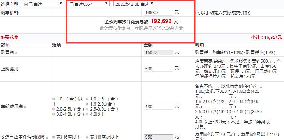Click the 金额 column header
Viewport: 284px width, 140px height.
point(148,45)
